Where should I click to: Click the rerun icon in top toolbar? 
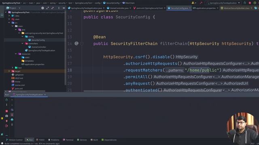[x=244, y=3]
